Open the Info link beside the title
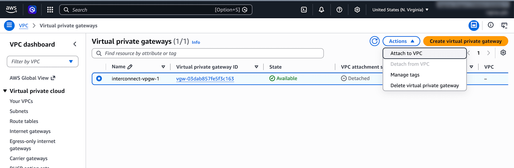 point(196,42)
